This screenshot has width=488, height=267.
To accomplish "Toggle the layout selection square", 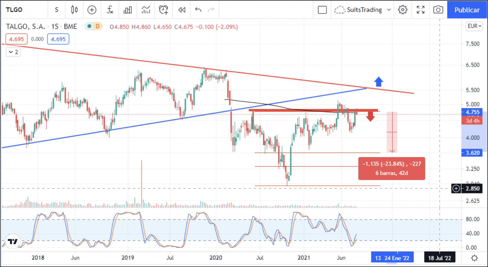I will click(x=322, y=10).
